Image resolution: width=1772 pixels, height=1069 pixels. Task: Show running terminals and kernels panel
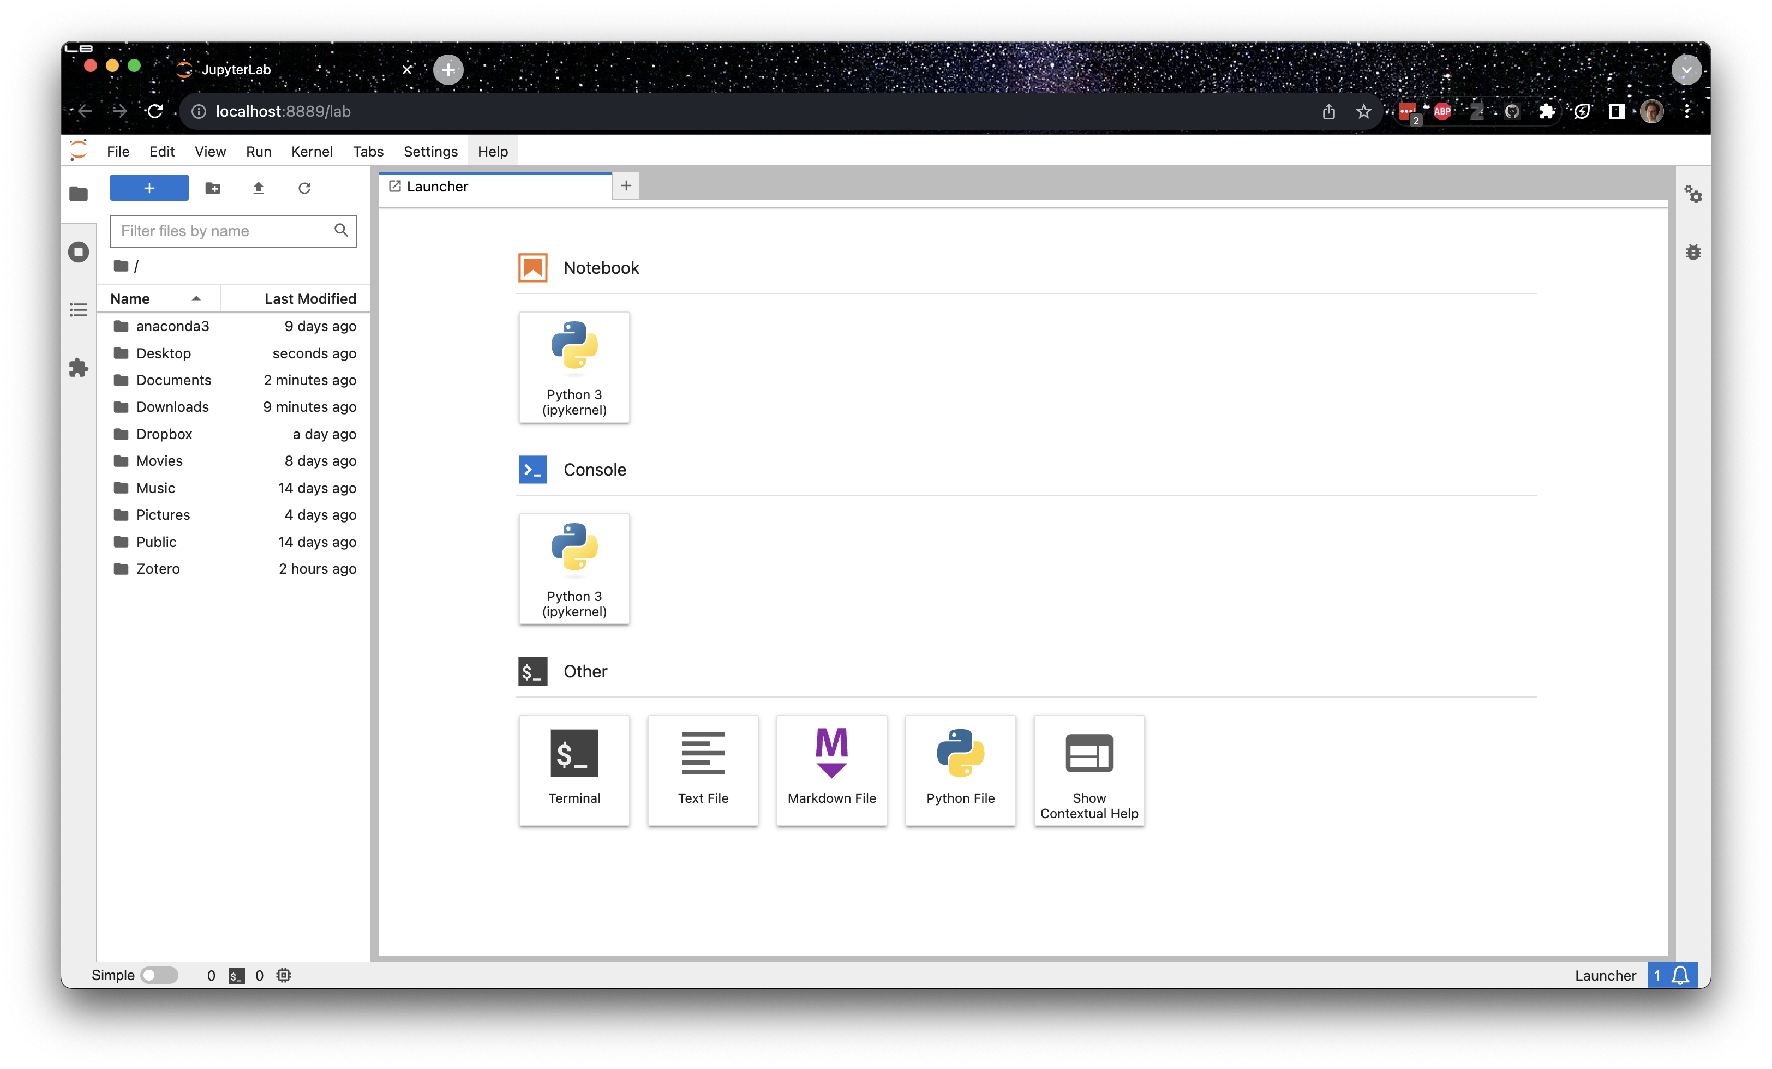(79, 251)
